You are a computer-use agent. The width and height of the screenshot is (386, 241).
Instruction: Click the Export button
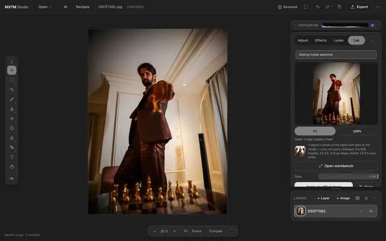(359, 7)
